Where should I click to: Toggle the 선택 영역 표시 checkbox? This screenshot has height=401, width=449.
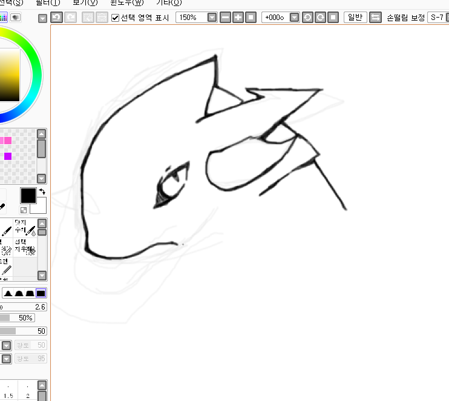coord(116,18)
